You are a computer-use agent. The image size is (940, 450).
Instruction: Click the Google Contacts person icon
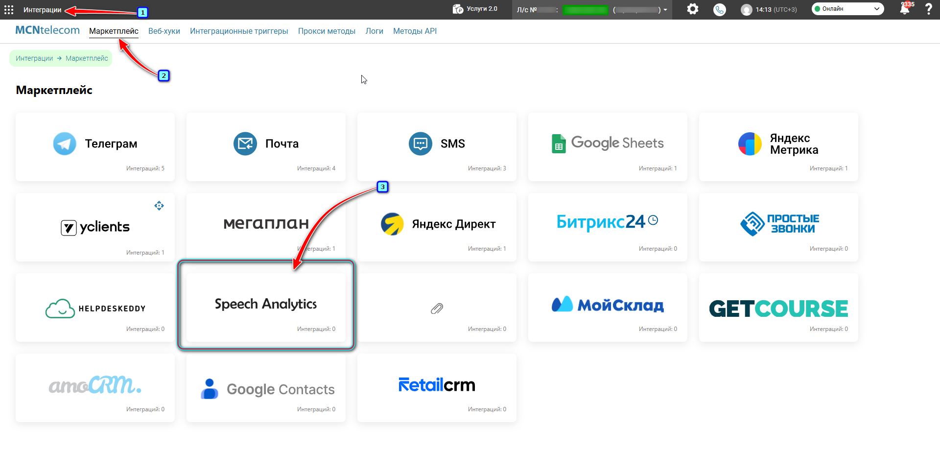click(210, 389)
